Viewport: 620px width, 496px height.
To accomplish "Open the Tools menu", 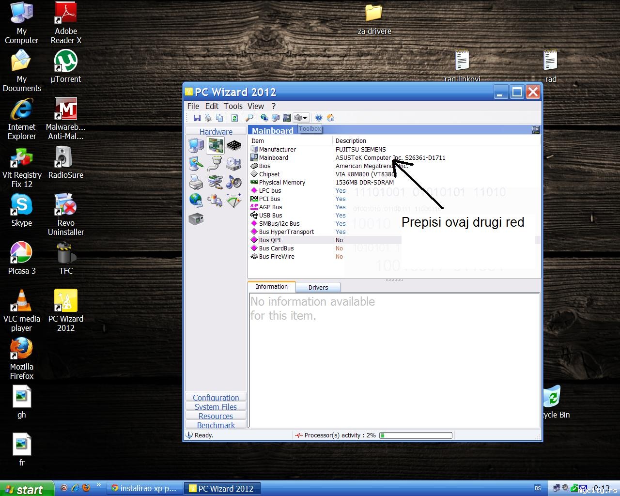I will click(x=233, y=106).
